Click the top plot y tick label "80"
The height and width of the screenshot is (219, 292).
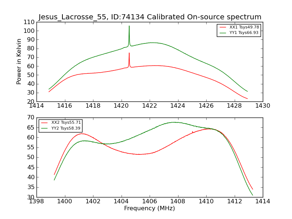pyautogui.click(x=31, y=49)
